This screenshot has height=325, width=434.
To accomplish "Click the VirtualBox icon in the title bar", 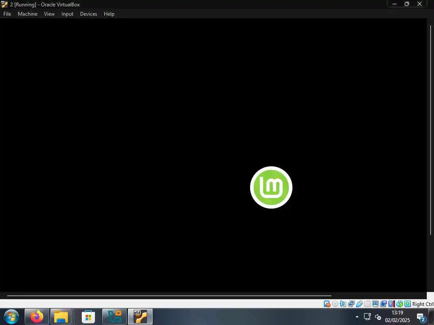I will pyautogui.click(x=4, y=4).
